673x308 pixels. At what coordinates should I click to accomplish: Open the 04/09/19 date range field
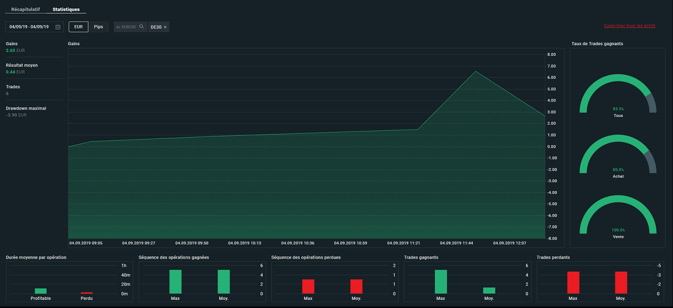point(35,27)
